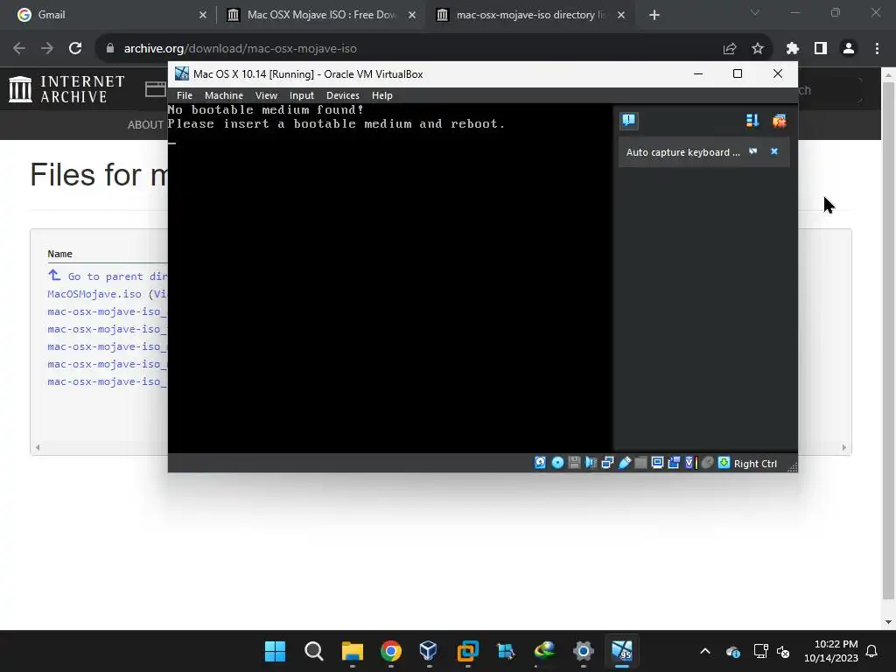The image size is (896, 672).
Task: Click the browser page vertical scrollbar
Action: pos(888,341)
